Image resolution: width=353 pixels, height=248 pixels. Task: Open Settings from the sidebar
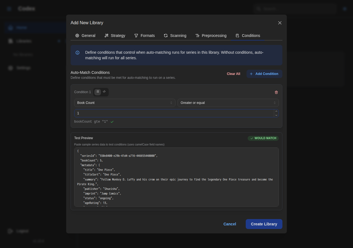[x=23, y=68]
